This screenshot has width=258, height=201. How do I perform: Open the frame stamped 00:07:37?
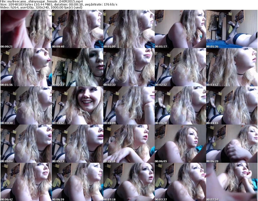[x=180, y=182]
